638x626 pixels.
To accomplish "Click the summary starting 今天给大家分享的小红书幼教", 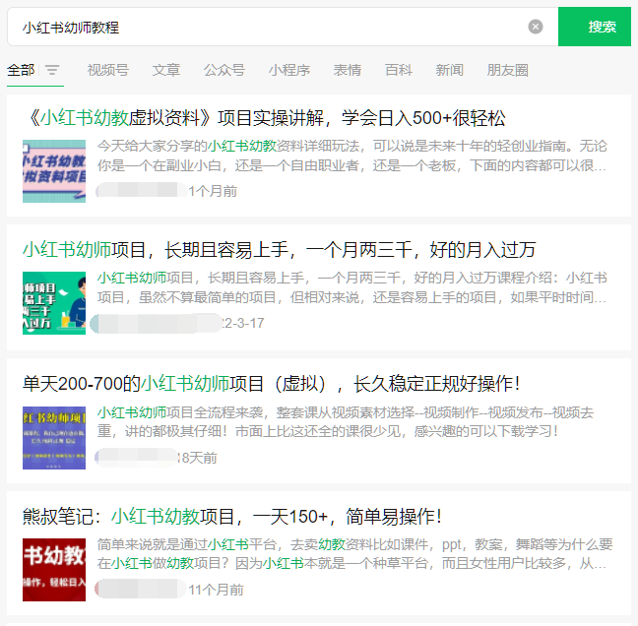I will tap(352, 156).
